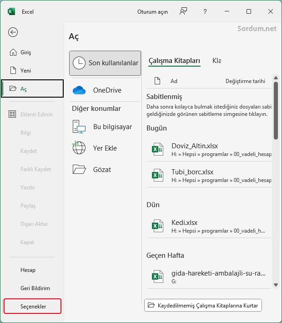Open gida-hareketi-ambalajli-su workbook
The height and width of the screenshot is (323, 282).
pyautogui.click(x=210, y=277)
